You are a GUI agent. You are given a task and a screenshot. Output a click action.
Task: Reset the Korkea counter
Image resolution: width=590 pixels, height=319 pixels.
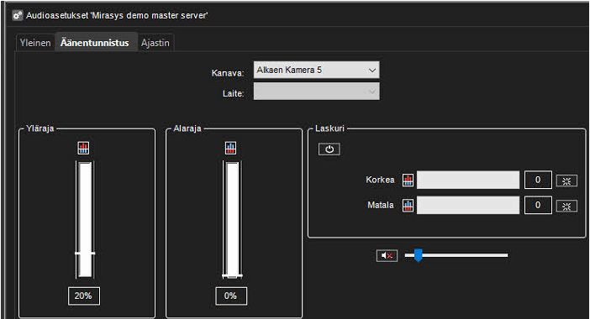566,181
